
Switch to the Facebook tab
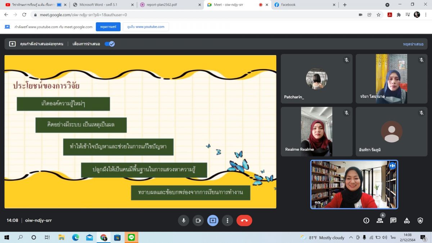pyautogui.click(x=304, y=5)
